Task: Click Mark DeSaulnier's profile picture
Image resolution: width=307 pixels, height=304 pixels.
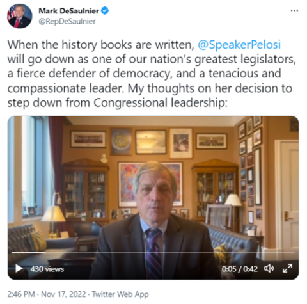Action: click(20, 16)
